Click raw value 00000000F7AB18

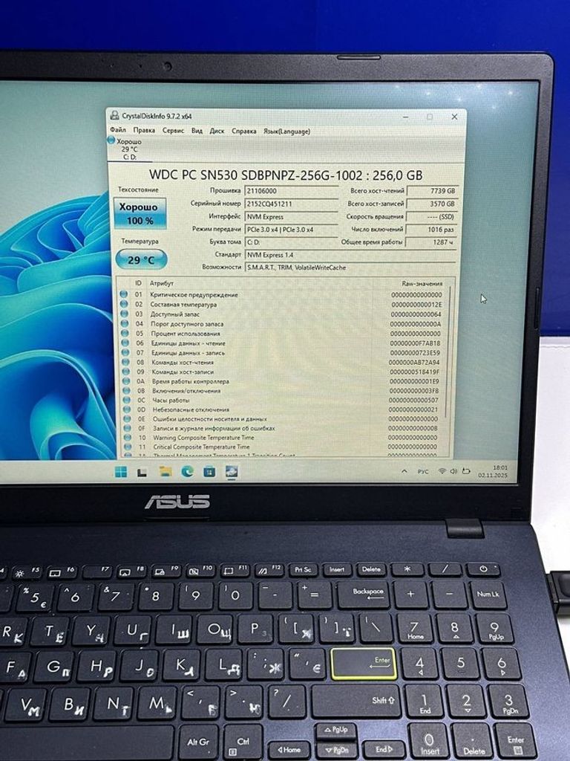416,343
